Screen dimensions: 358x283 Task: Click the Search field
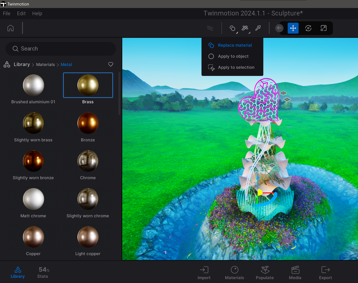pyautogui.click(x=61, y=49)
